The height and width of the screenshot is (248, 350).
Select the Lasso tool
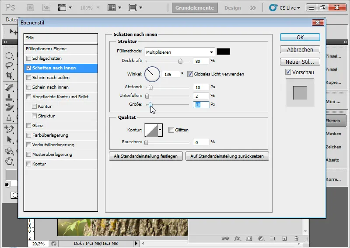click(9, 65)
